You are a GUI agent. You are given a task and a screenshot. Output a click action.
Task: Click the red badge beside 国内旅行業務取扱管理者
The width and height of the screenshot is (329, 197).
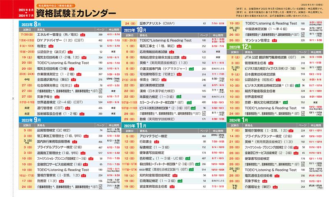pyautogui.click(x=74, y=142)
